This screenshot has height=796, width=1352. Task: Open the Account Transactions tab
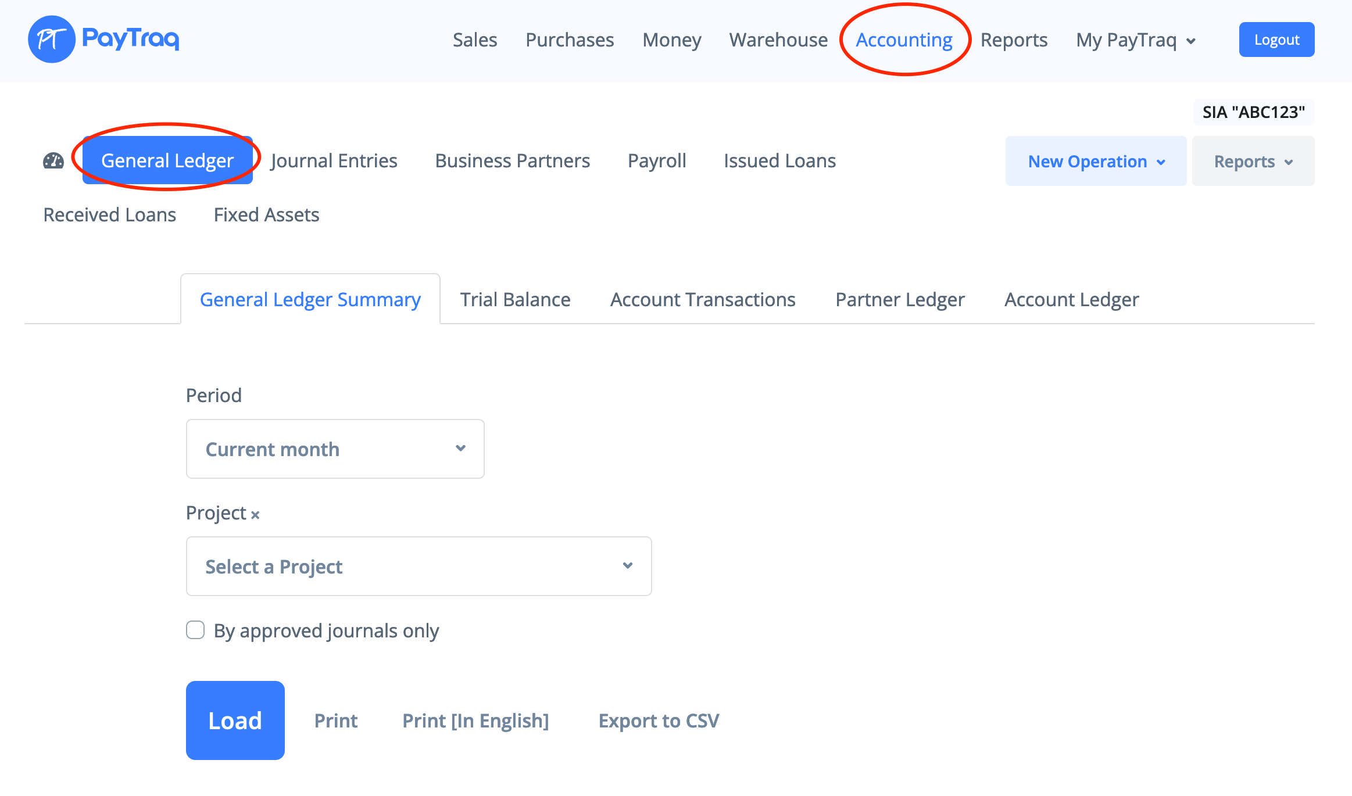coord(703,299)
